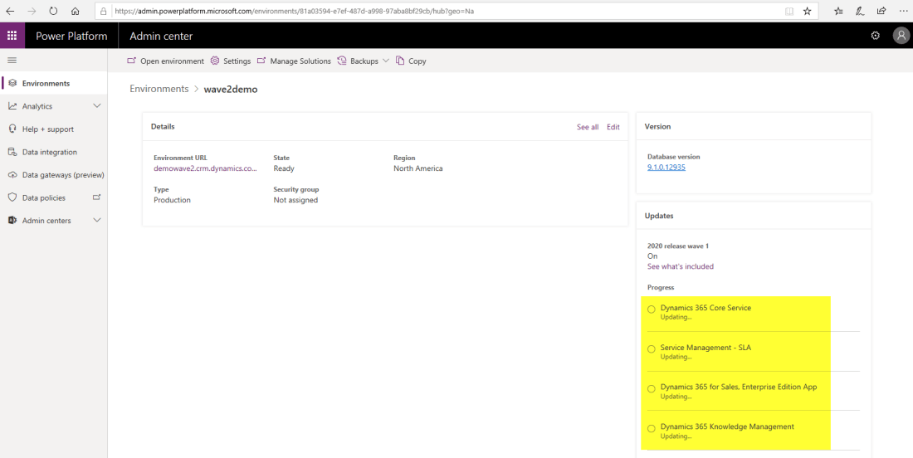Viewport: 913px width, 458px height.
Task: Select Dynamics 365 Knowledge Management status circle
Action: coord(652,428)
